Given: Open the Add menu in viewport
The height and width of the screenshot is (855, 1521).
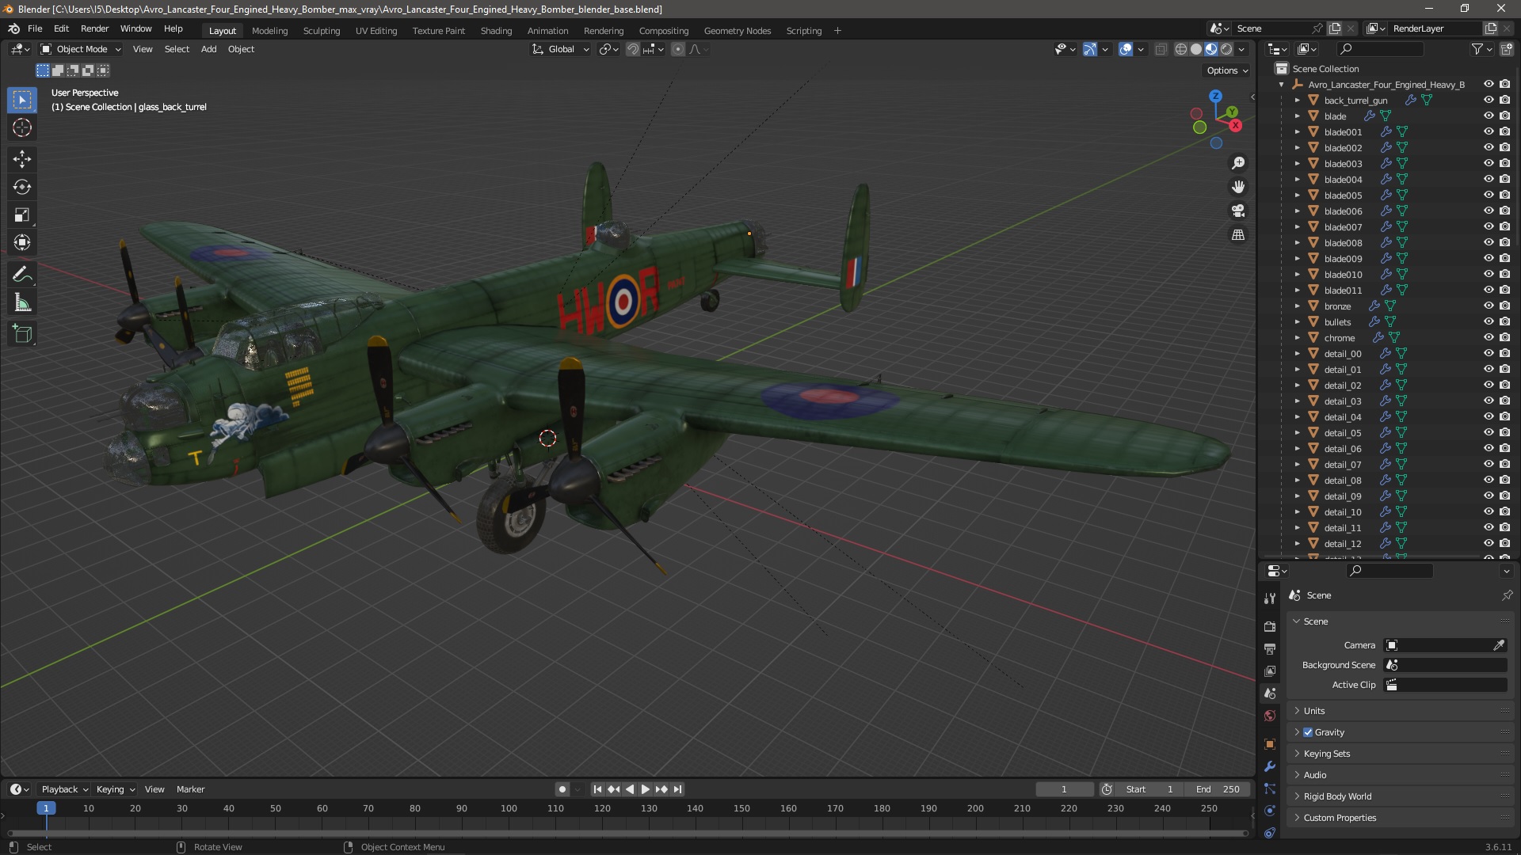Looking at the screenshot, I should coord(208,49).
